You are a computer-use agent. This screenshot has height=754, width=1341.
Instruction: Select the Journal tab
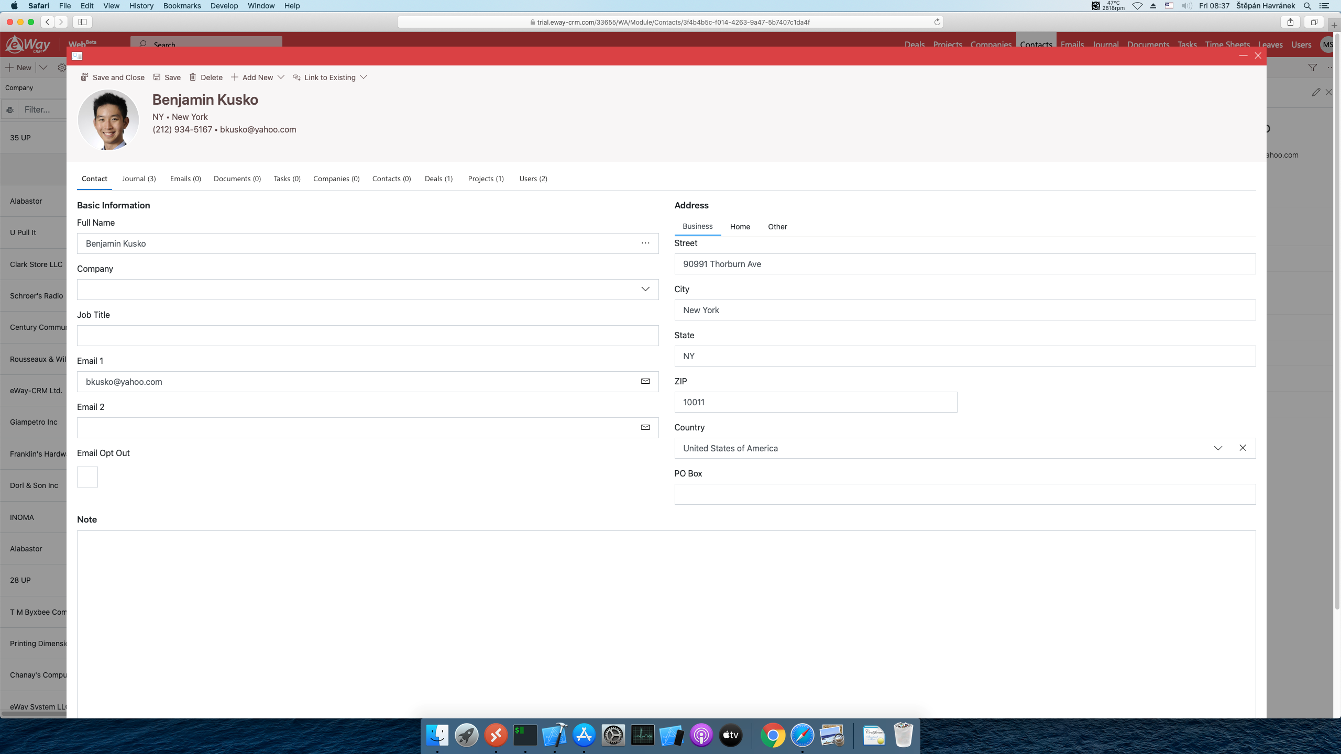coord(139,179)
